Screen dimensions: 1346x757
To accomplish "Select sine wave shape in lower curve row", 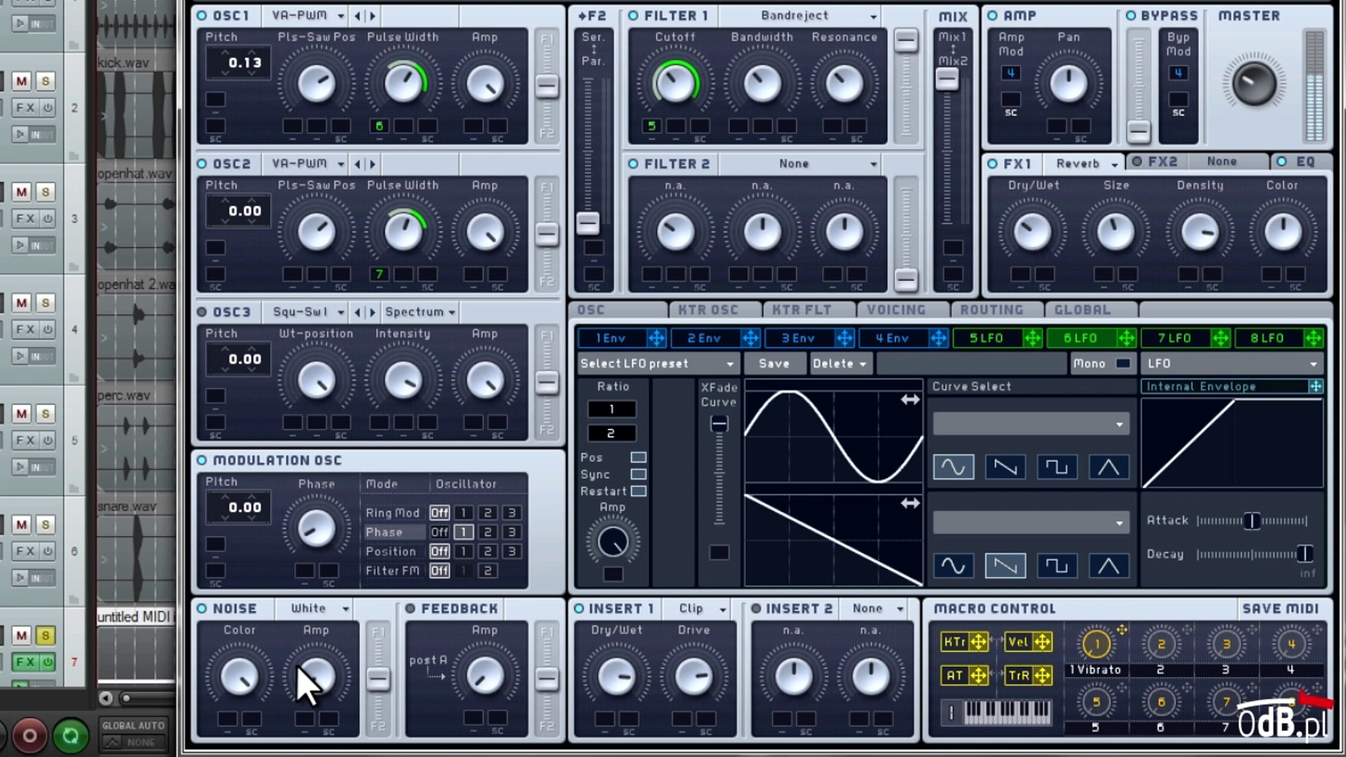I will [953, 565].
